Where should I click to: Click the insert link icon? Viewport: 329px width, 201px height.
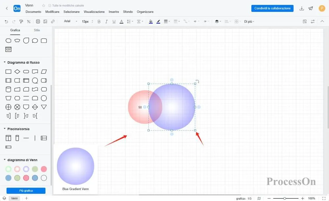click(53, 21)
